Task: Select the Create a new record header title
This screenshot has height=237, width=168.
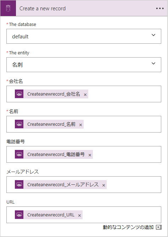Action: click(x=43, y=9)
